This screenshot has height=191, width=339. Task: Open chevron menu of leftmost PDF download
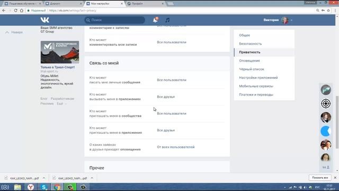click(x=44, y=178)
